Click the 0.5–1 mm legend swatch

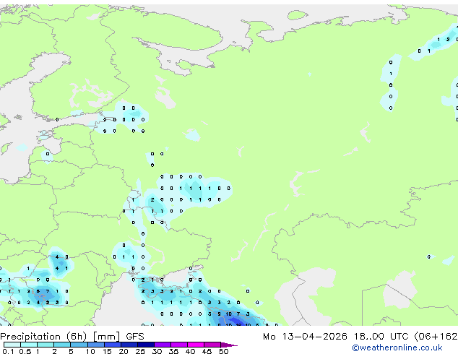[29, 345]
